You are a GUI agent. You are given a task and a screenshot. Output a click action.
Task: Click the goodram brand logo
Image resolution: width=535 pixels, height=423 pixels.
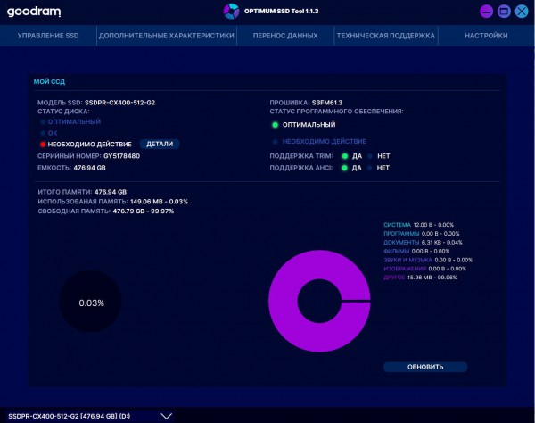(x=34, y=12)
